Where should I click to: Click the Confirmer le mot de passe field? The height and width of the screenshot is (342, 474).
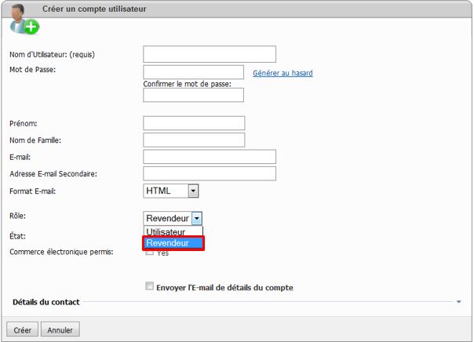pos(193,95)
